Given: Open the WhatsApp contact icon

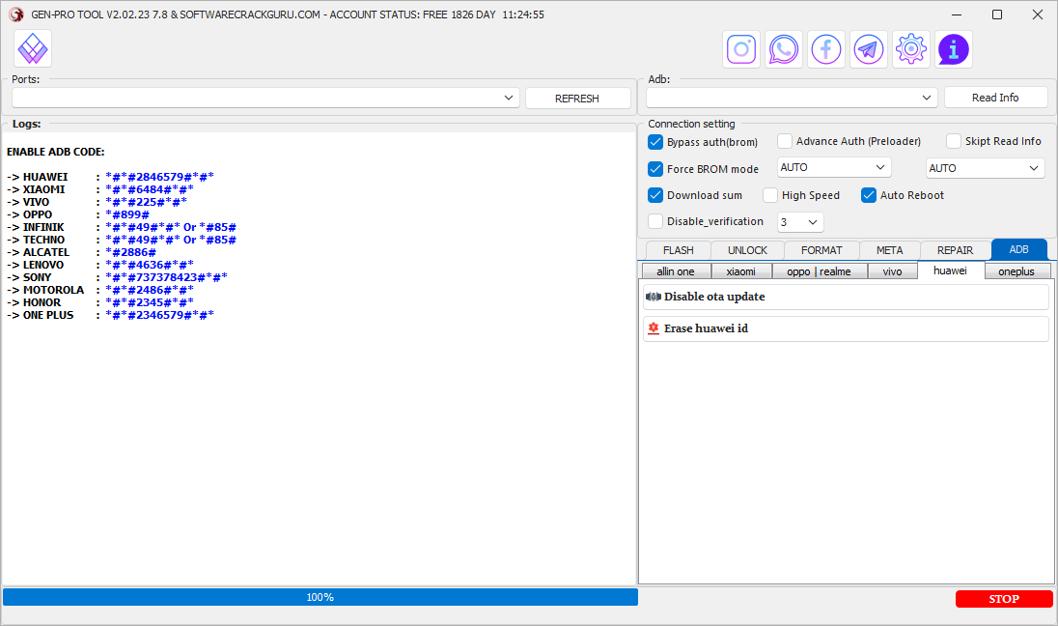Looking at the screenshot, I should (x=783, y=48).
